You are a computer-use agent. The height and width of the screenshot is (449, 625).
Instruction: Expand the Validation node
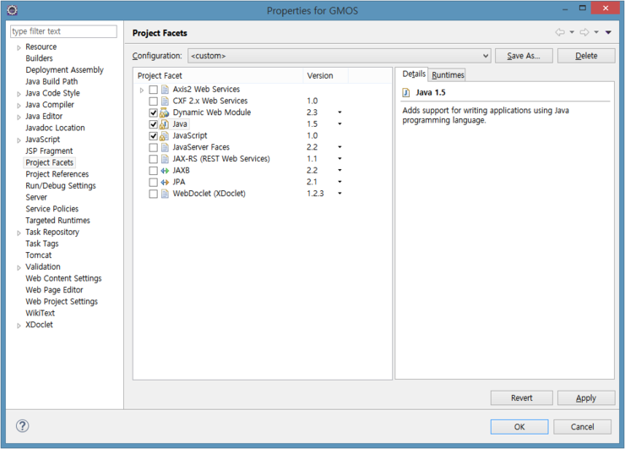(x=19, y=268)
